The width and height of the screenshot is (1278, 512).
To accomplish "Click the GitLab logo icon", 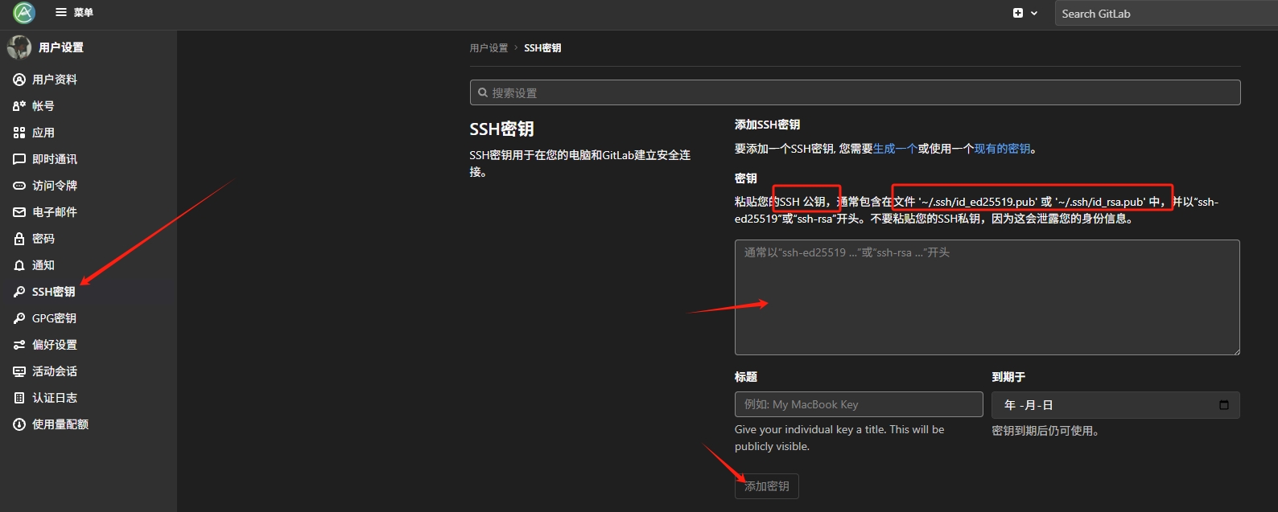I will pyautogui.click(x=24, y=13).
